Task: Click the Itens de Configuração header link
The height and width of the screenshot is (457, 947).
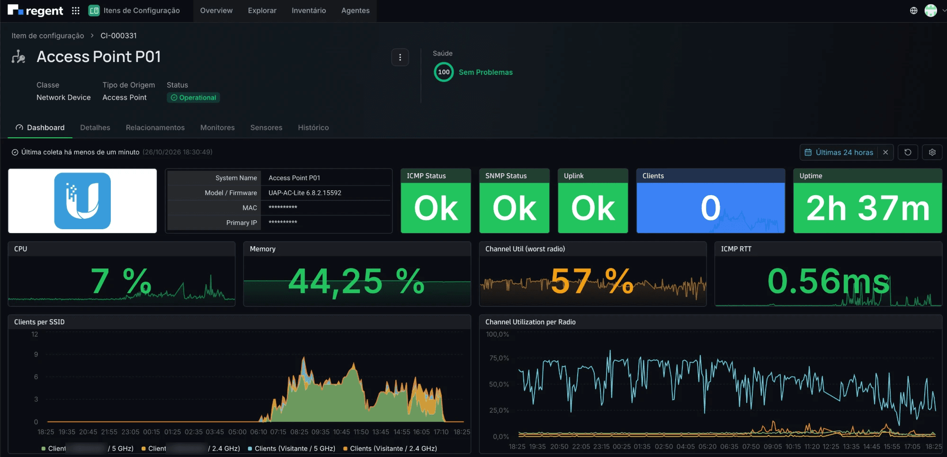Action: (x=142, y=10)
